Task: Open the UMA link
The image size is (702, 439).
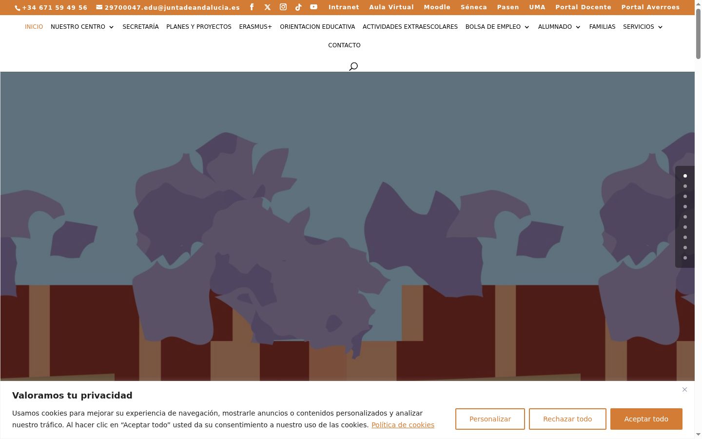Action: click(537, 7)
